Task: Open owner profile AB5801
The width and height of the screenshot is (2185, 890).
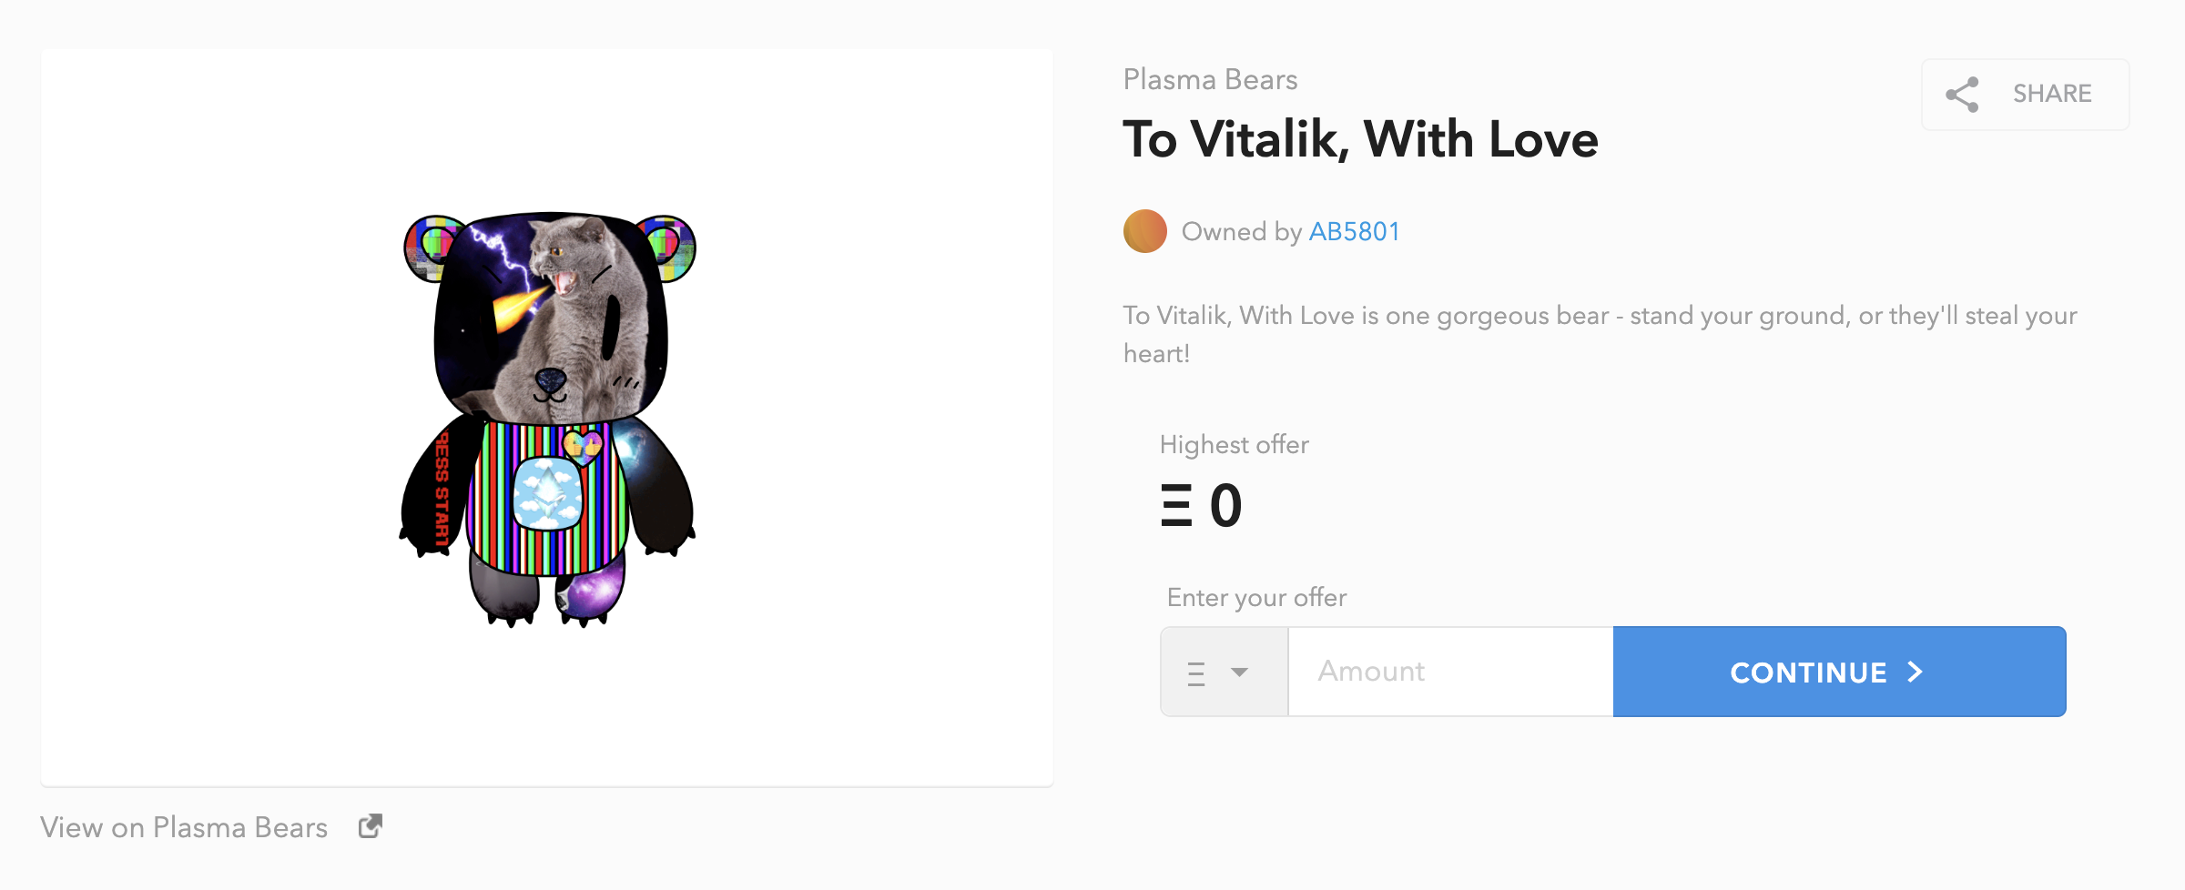Action: pos(1354,232)
